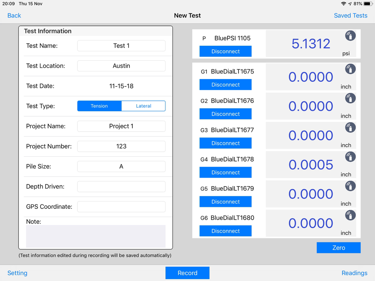Tap the Note text area
This screenshot has width=375, height=281.
point(96,236)
